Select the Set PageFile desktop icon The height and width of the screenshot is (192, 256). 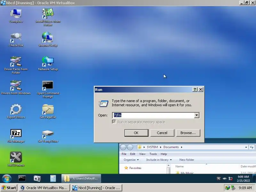pyautogui.click(x=48, y=111)
